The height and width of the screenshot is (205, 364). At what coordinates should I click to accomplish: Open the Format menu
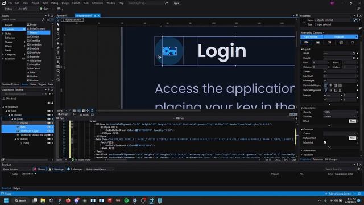(x=76, y=3)
